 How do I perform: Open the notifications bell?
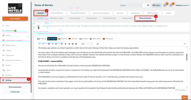[165, 5]
